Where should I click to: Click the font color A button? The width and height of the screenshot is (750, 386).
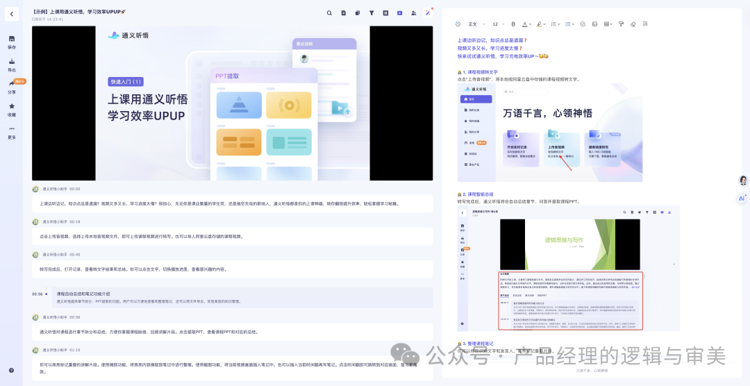[525, 24]
